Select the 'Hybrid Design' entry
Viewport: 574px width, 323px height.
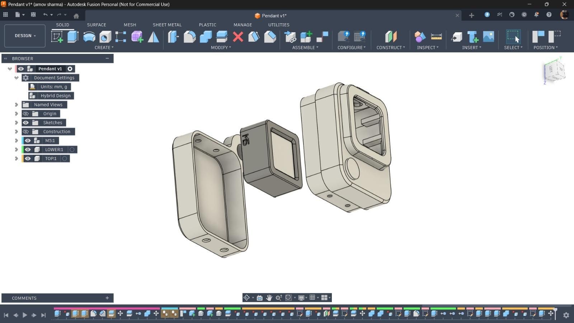[56, 96]
